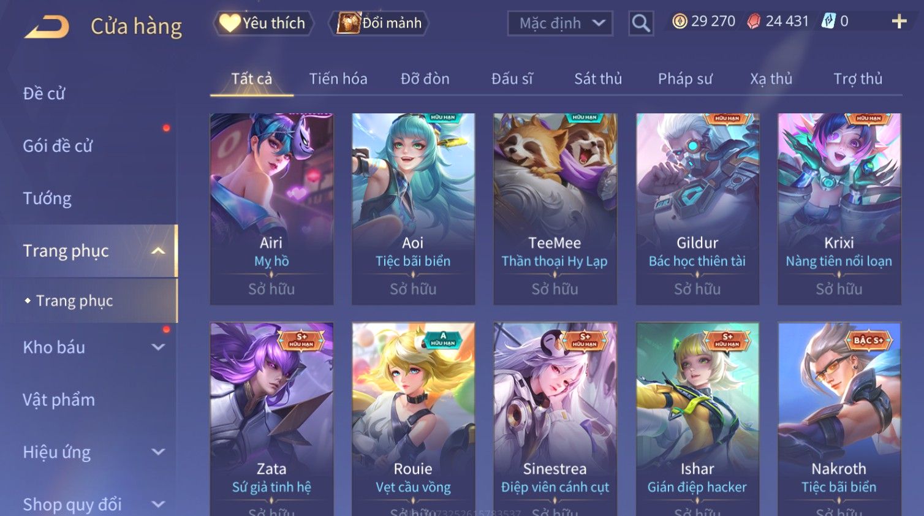Viewport: 924px width, 516px height.
Task: Select Krixi Nàng tiên nổi loạn skin
Action: 839,209
